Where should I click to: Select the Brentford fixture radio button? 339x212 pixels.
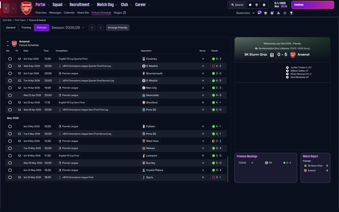(x=10, y=102)
